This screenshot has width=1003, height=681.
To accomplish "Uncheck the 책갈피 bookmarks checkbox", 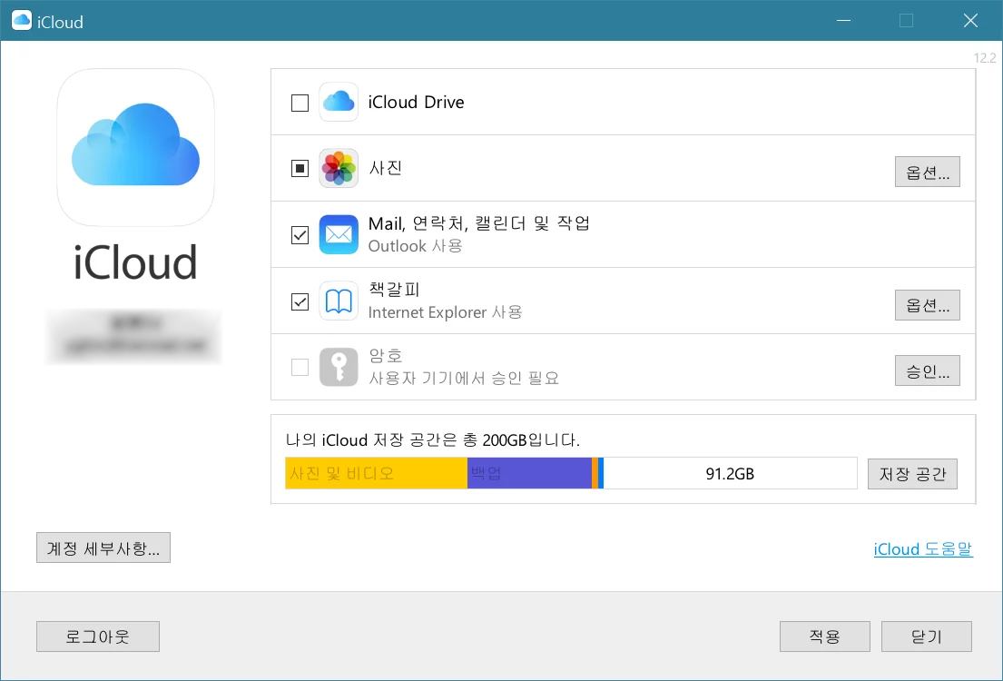I will [x=300, y=301].
